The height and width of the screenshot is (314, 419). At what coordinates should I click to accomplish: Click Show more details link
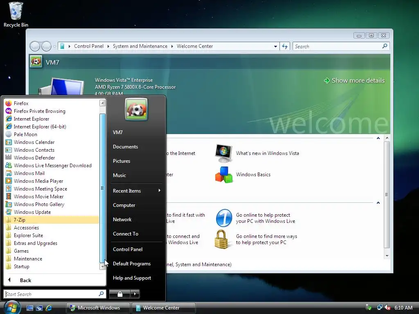click(x=354, y=81)
